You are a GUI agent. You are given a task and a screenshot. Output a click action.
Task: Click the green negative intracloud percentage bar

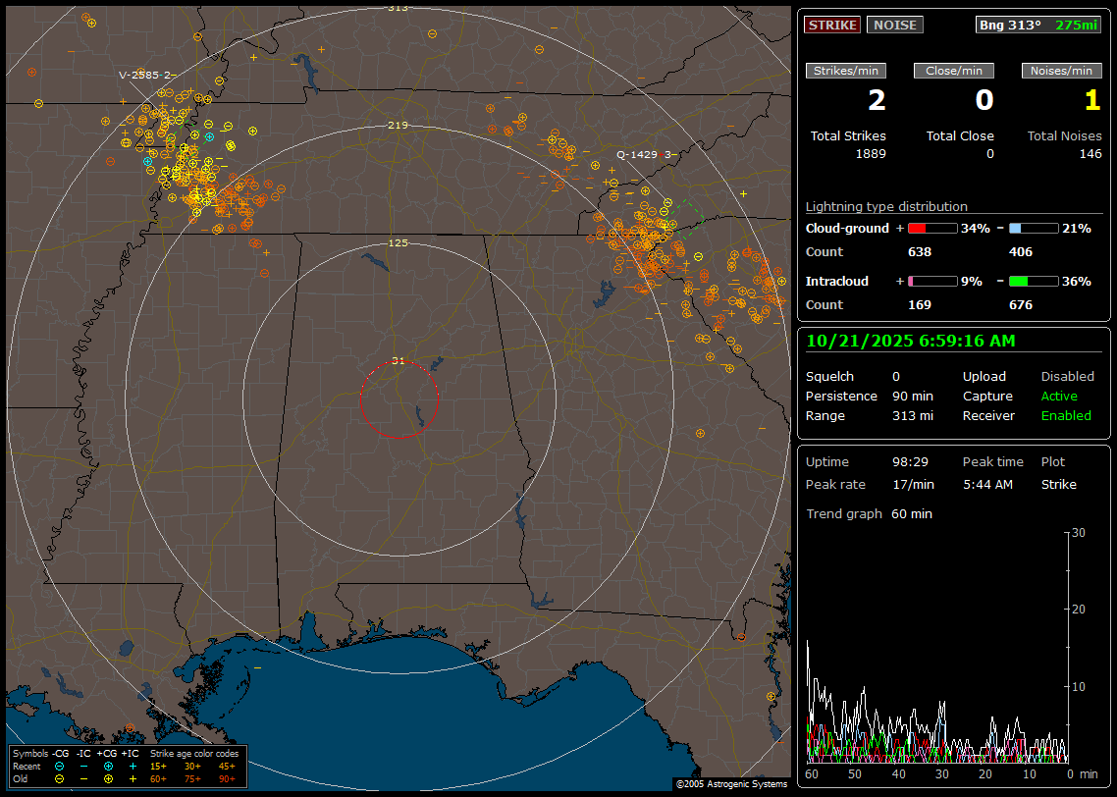(1033, 281)
